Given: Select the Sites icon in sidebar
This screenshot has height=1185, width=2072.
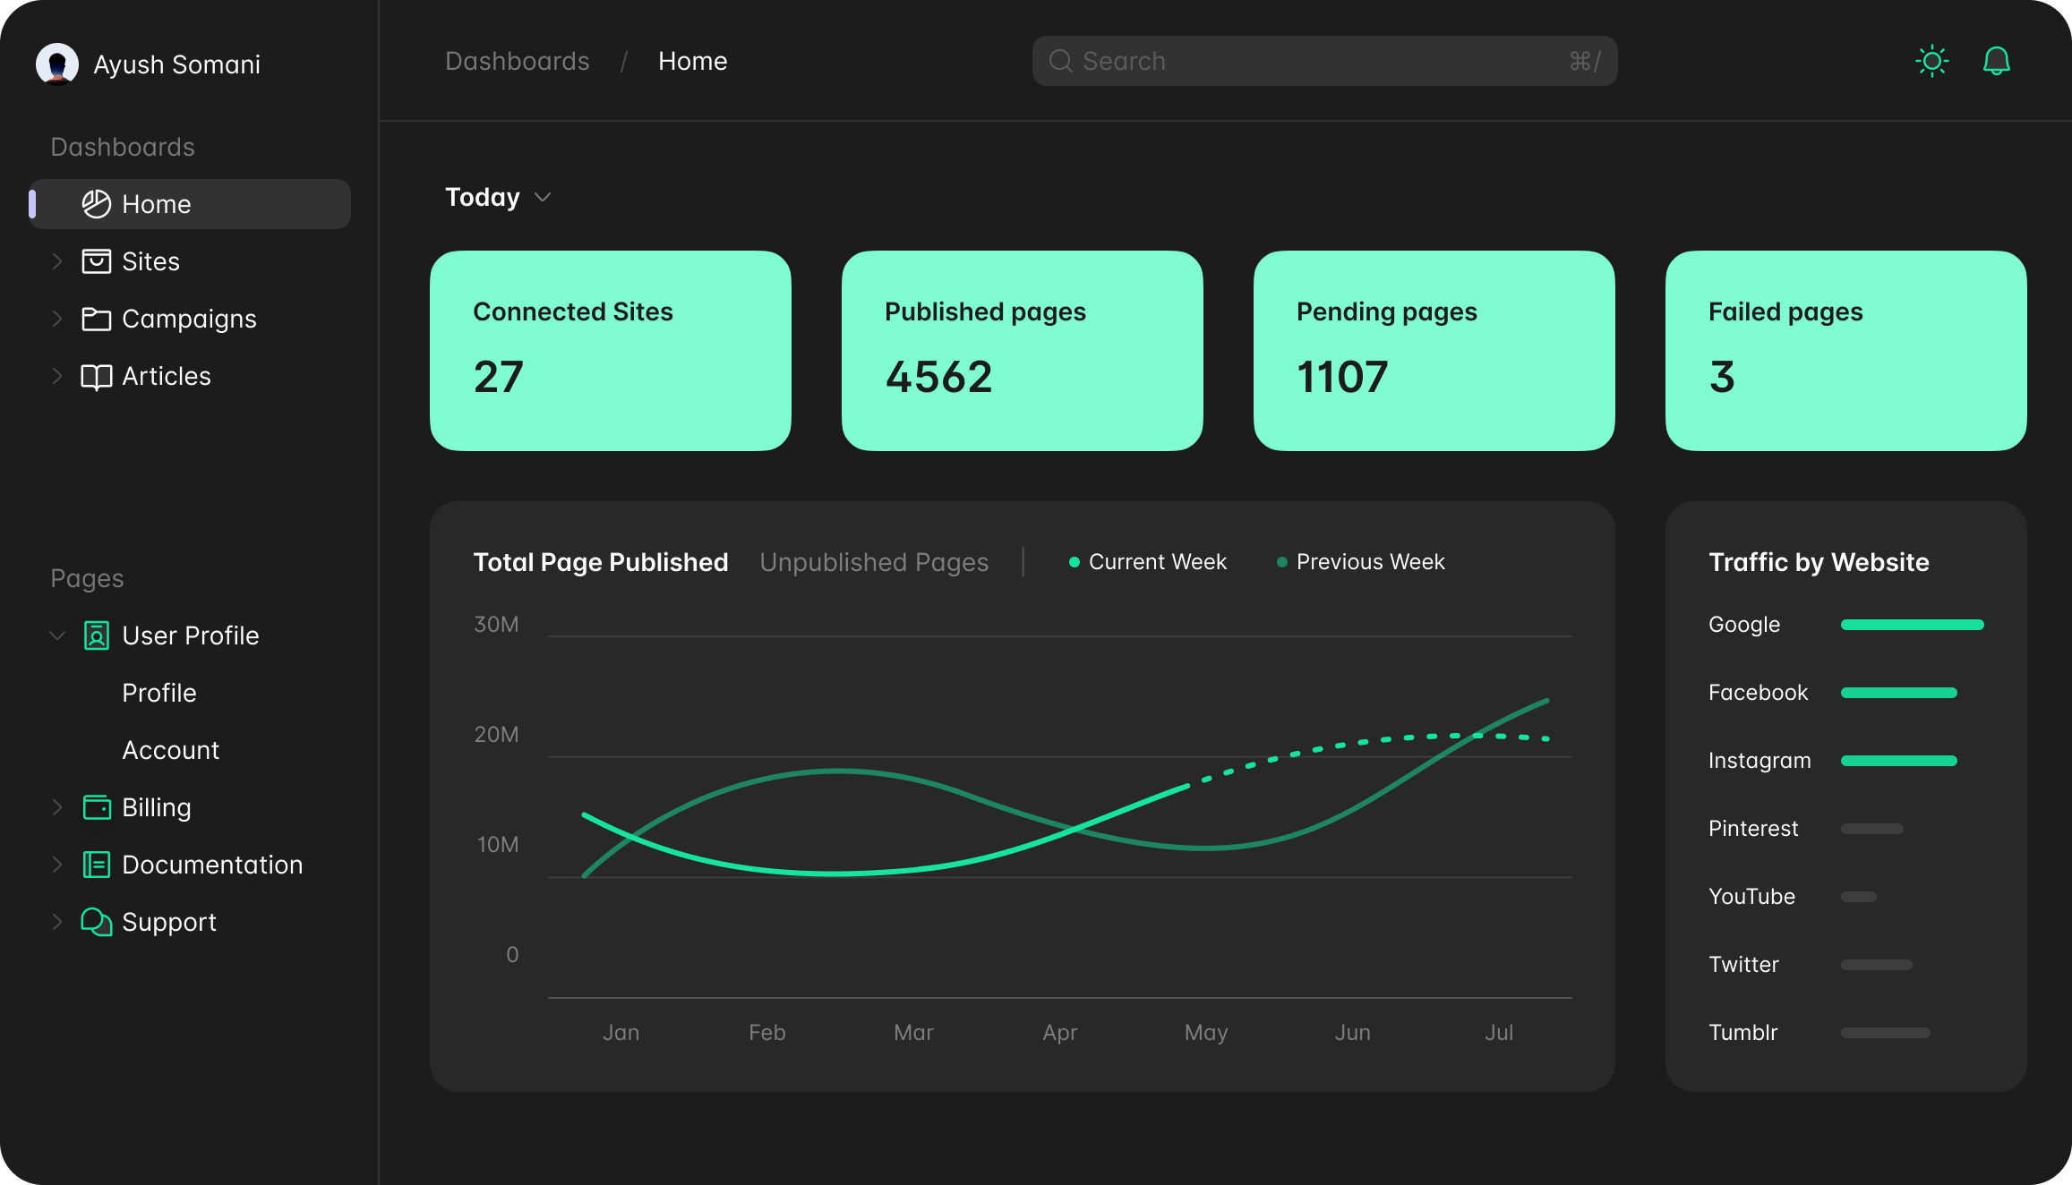Looking at the screenshot, I should [x=96, y=260].
